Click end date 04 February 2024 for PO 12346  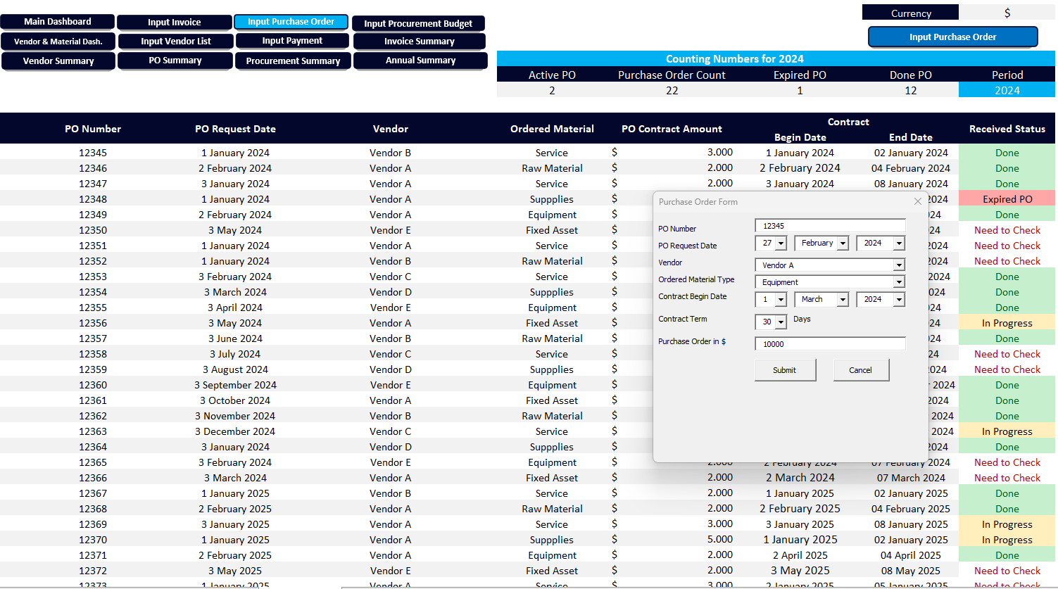coord(911,168)
